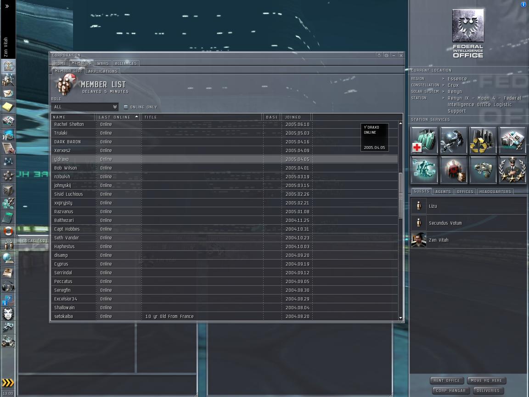This screenshot has width=529, height=397.
Task: Switch to the Wars tab
Action: coord(103,63)
